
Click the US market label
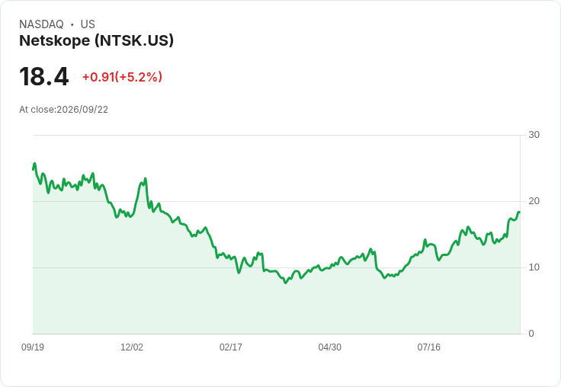pos(88,24)
